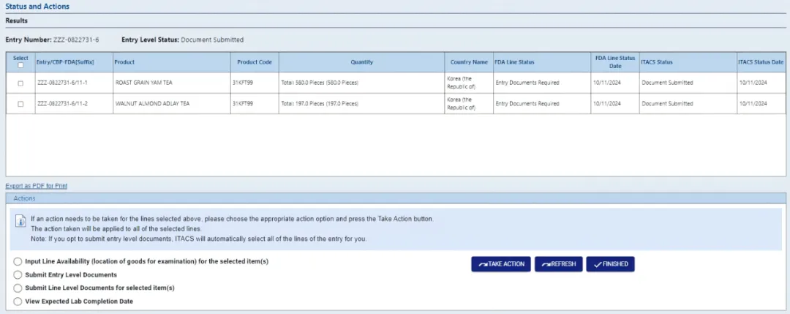Viewport: 790px width, 314px height.
Task: Sort by Country Name column header
Action: coord(469,62)
